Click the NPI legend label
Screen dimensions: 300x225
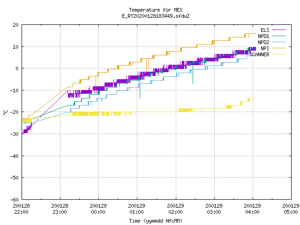coord(265,48)
